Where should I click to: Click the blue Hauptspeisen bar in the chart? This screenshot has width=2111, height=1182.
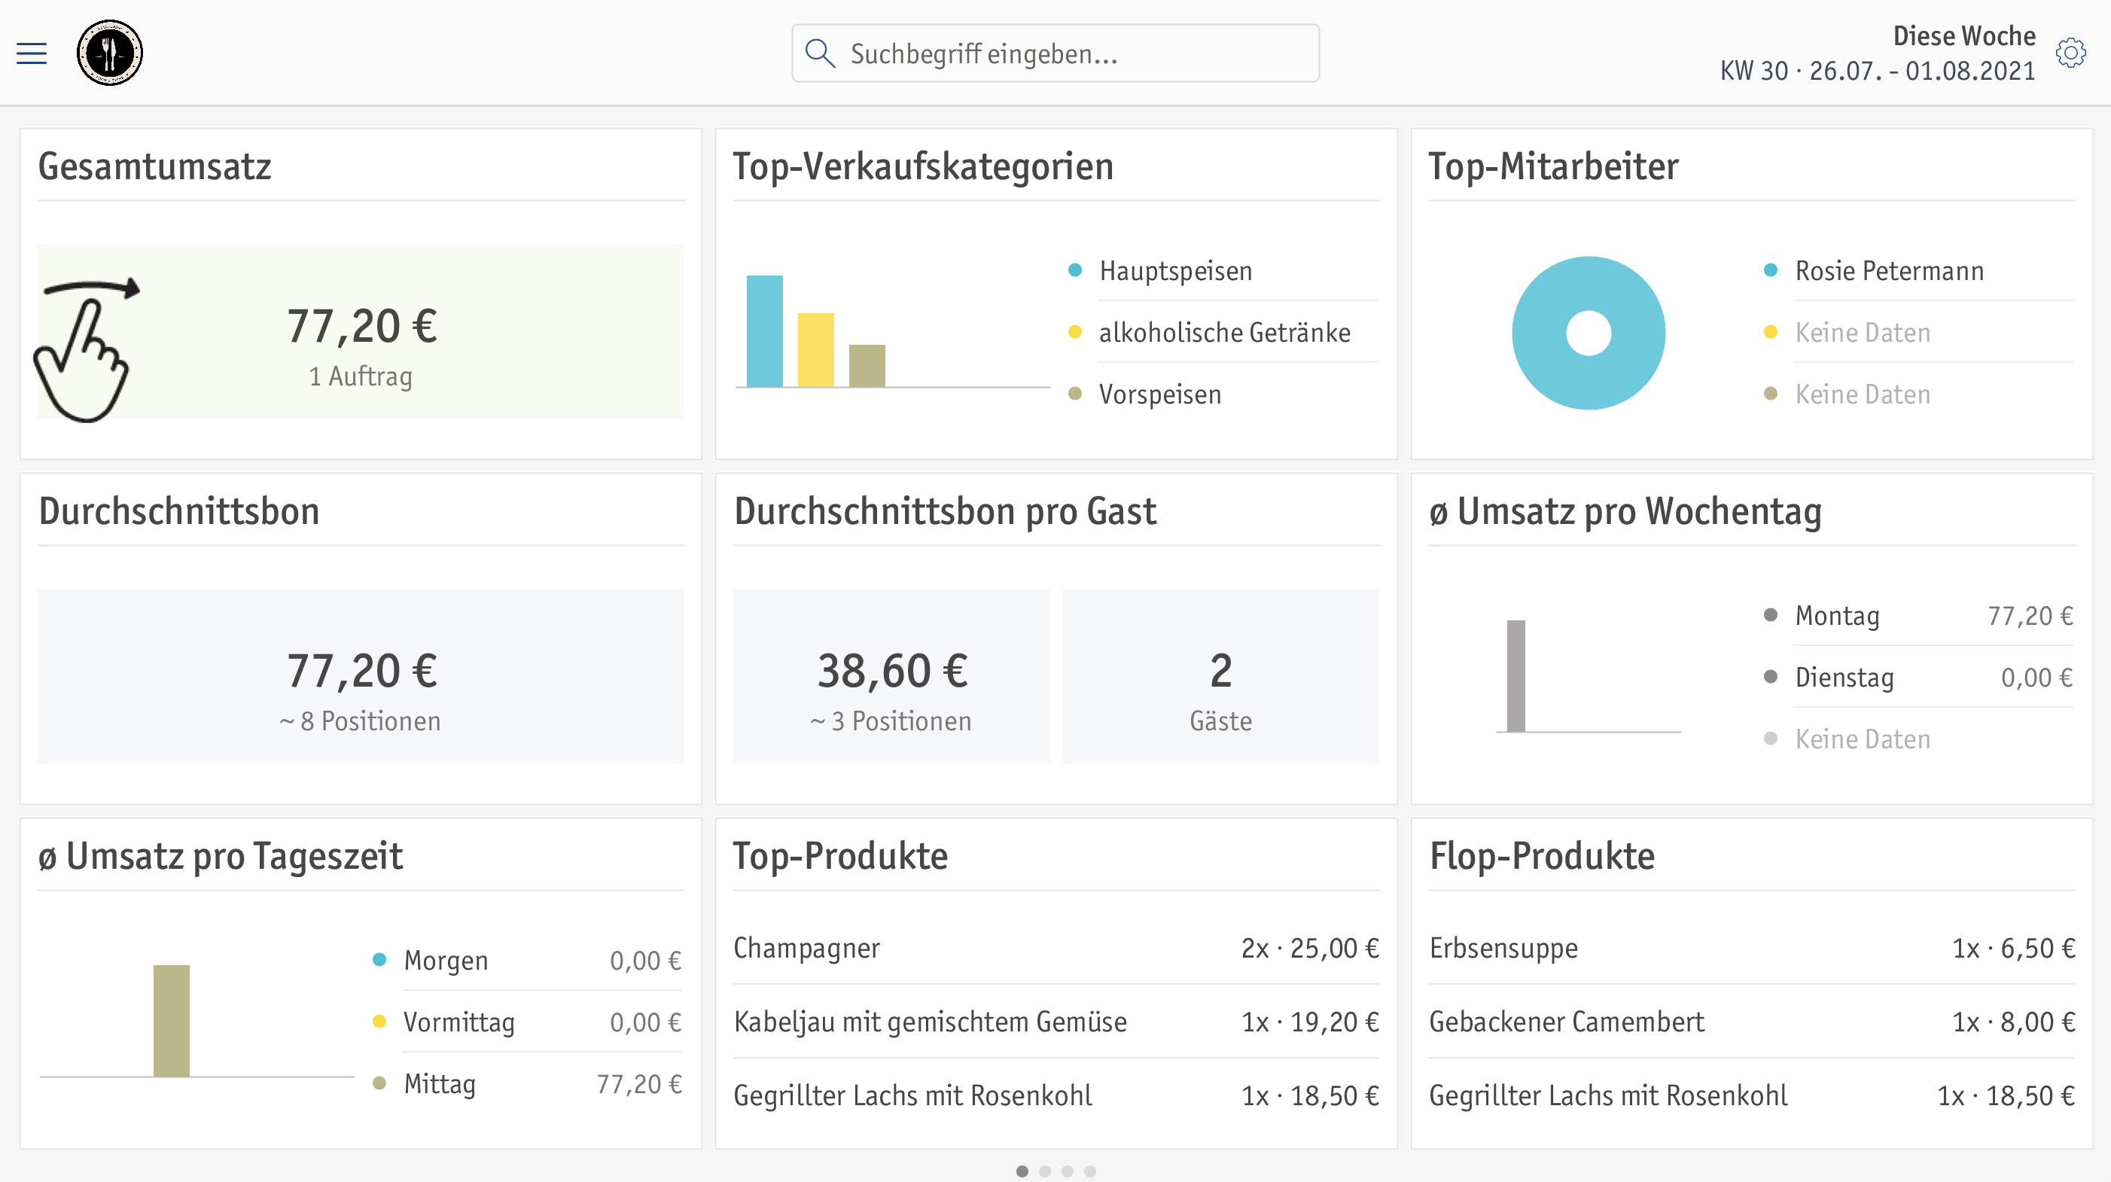[765, 331]
